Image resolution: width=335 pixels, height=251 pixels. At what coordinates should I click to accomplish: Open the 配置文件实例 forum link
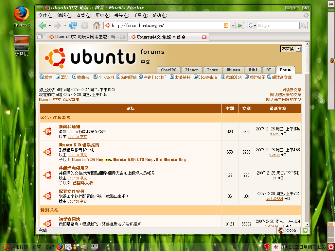coord(71,192)
